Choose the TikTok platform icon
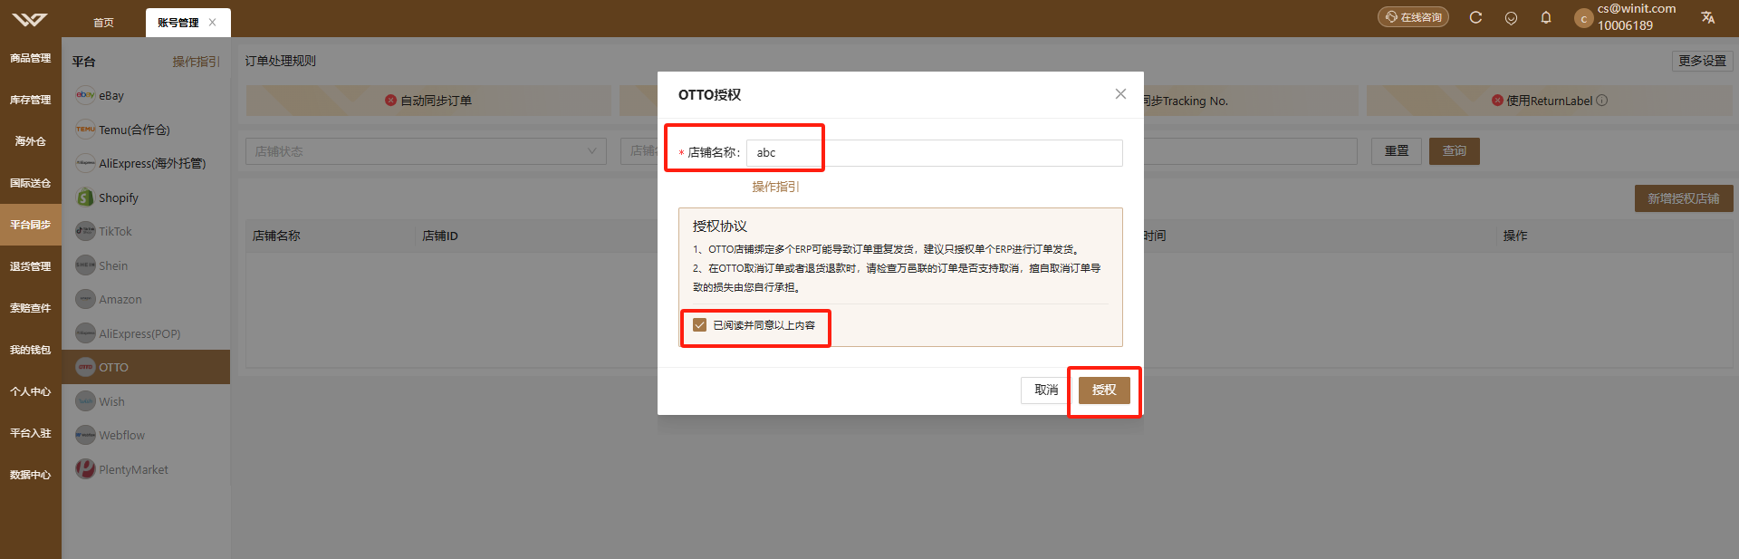This screenshot has width=1739, height=559. (85, 231)
